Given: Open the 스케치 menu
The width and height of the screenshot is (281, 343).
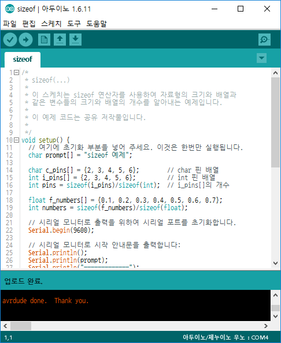Looking at the screenshot, I should click(51, 24).
